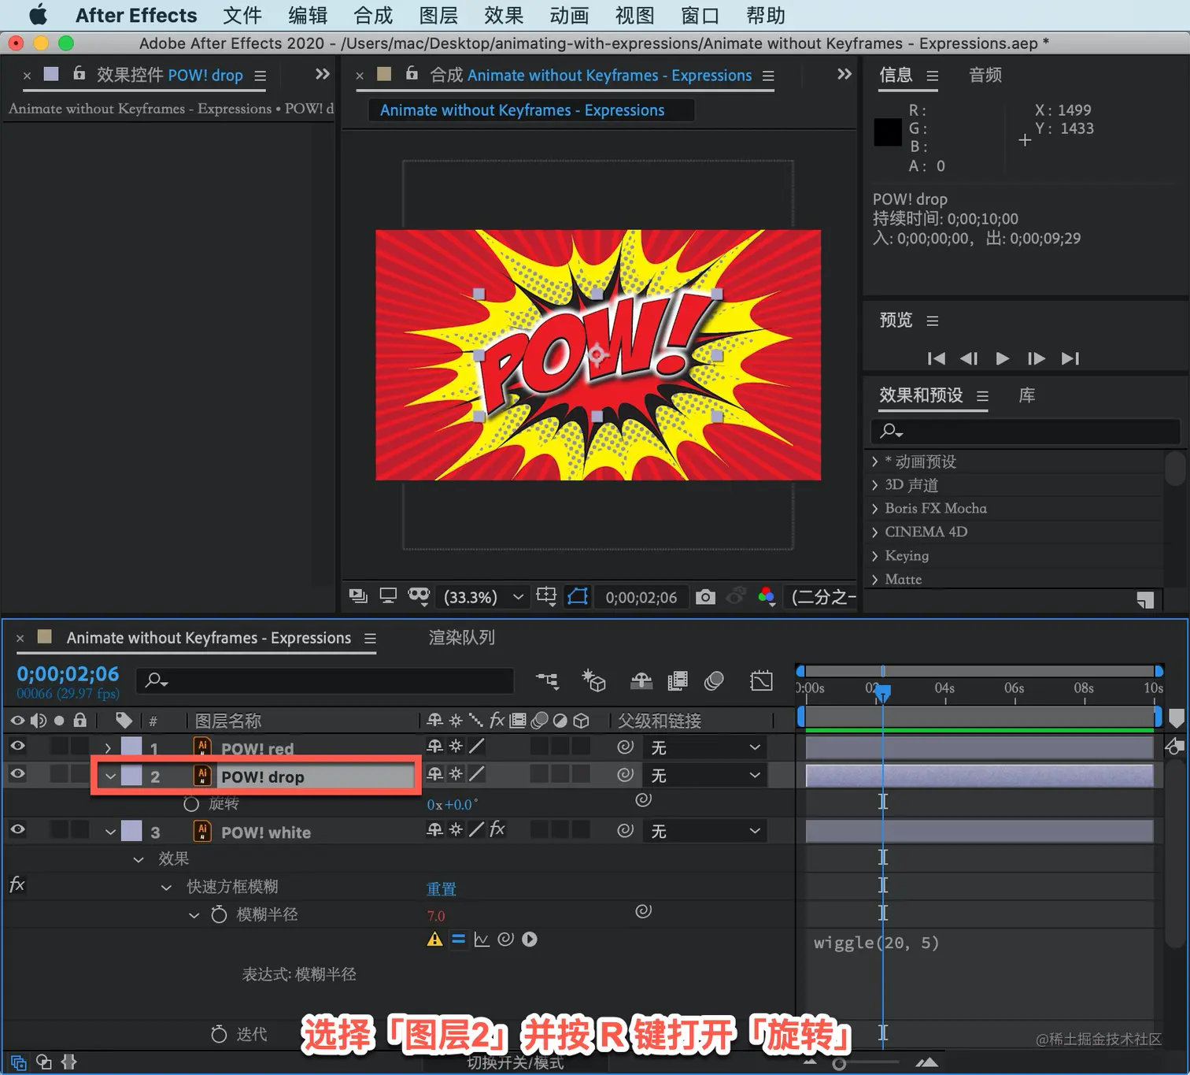Open the expression language menu arrow
This screenshot has height=1075, width=1190.
click(x=530, y=939)
